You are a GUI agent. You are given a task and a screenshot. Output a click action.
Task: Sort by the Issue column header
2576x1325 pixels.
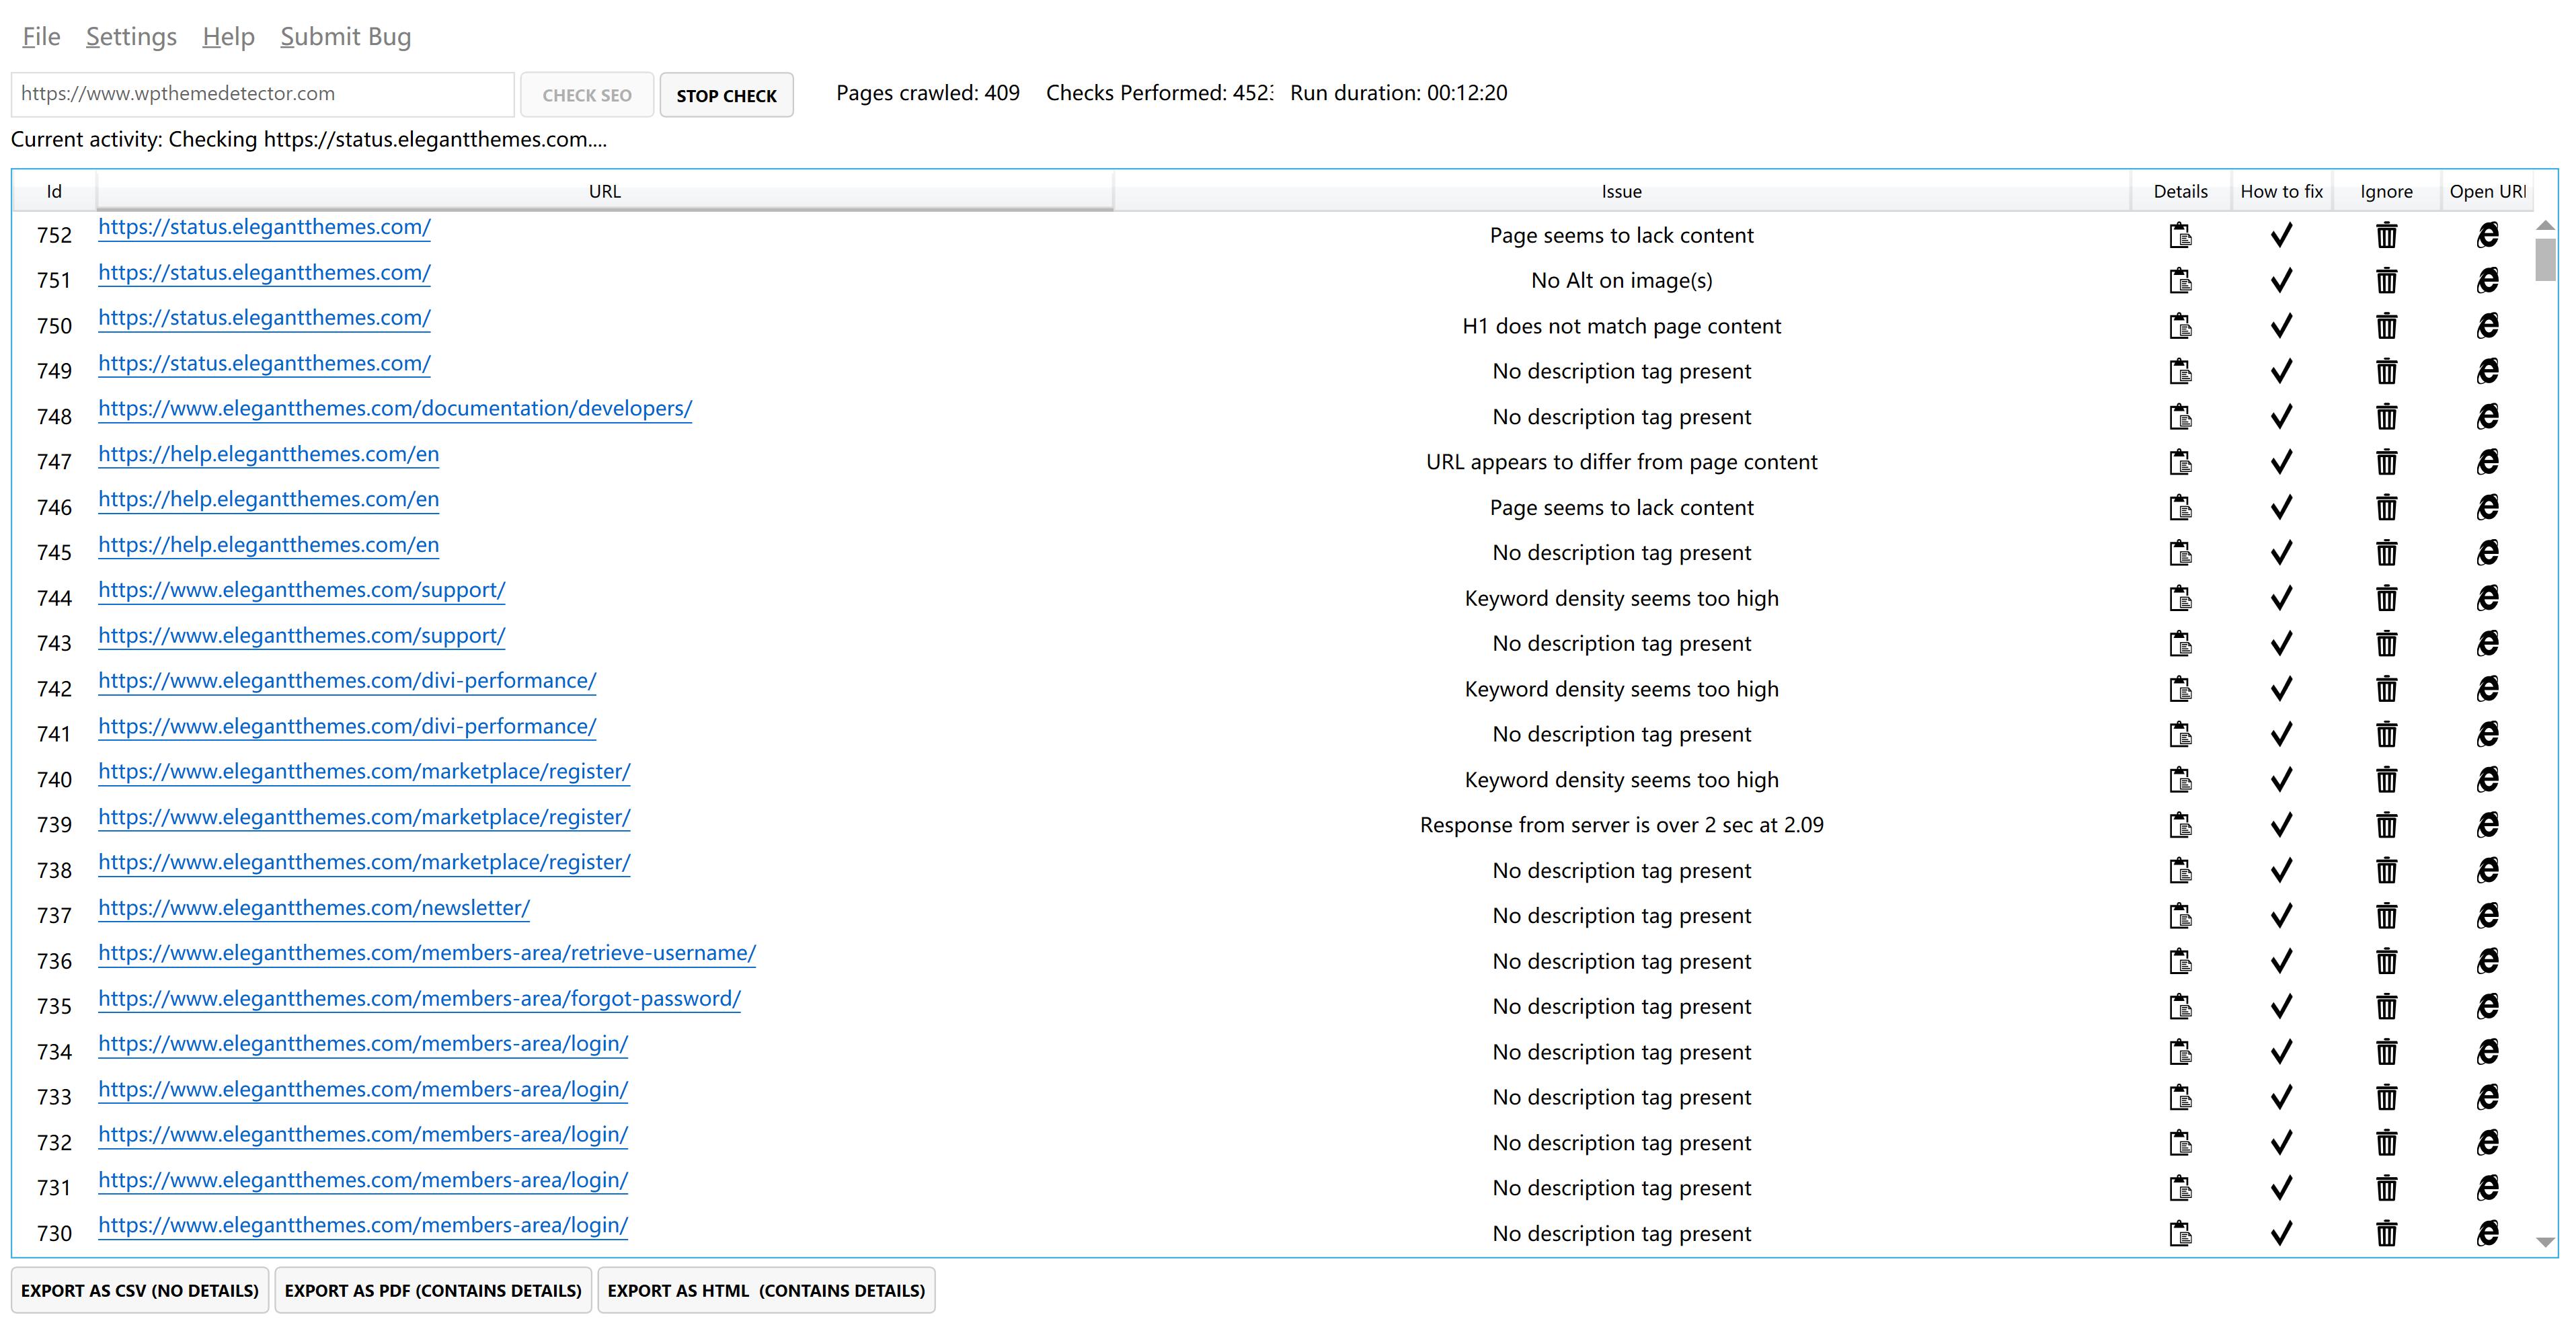coord(1621,191)
